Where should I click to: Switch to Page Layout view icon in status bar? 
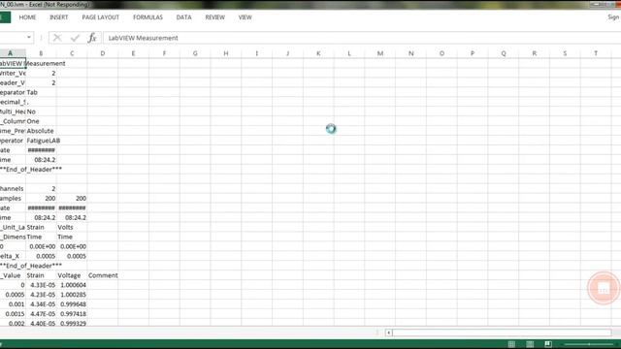530,344
